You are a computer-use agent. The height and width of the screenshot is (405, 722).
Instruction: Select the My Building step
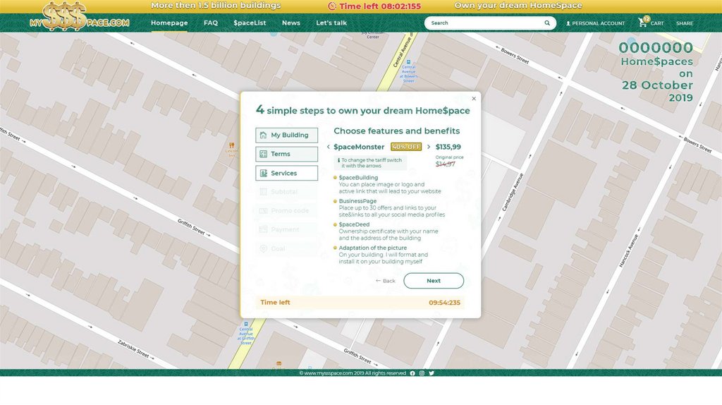(286, 135)
